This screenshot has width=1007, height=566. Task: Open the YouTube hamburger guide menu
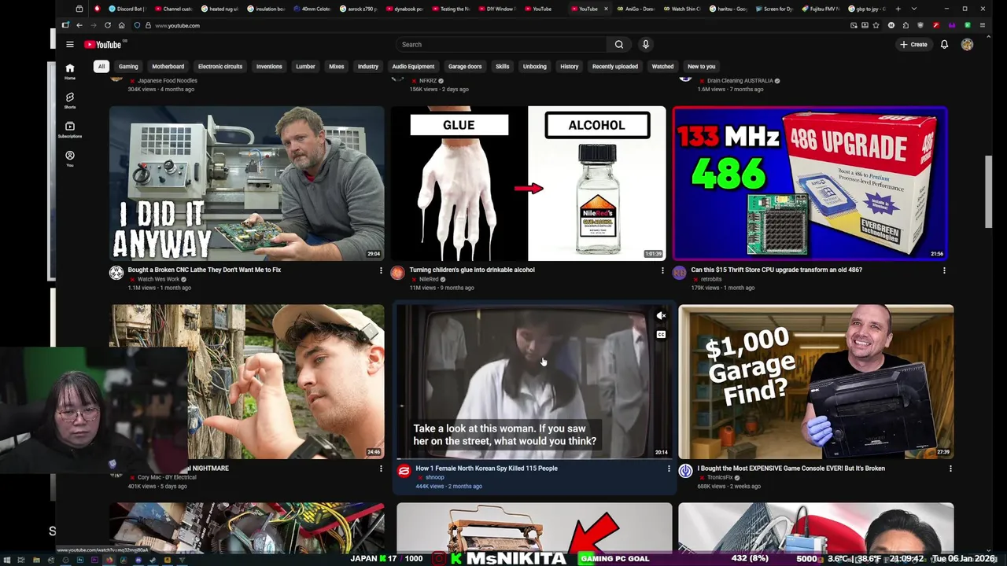70,45
